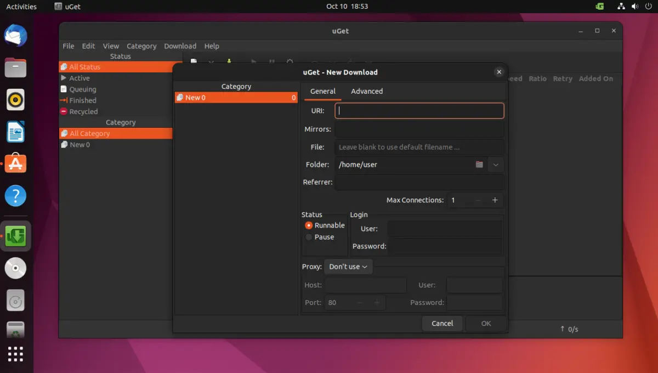The image size is (658, 373).
Task: Switch to the General tab
Action: 323,92
